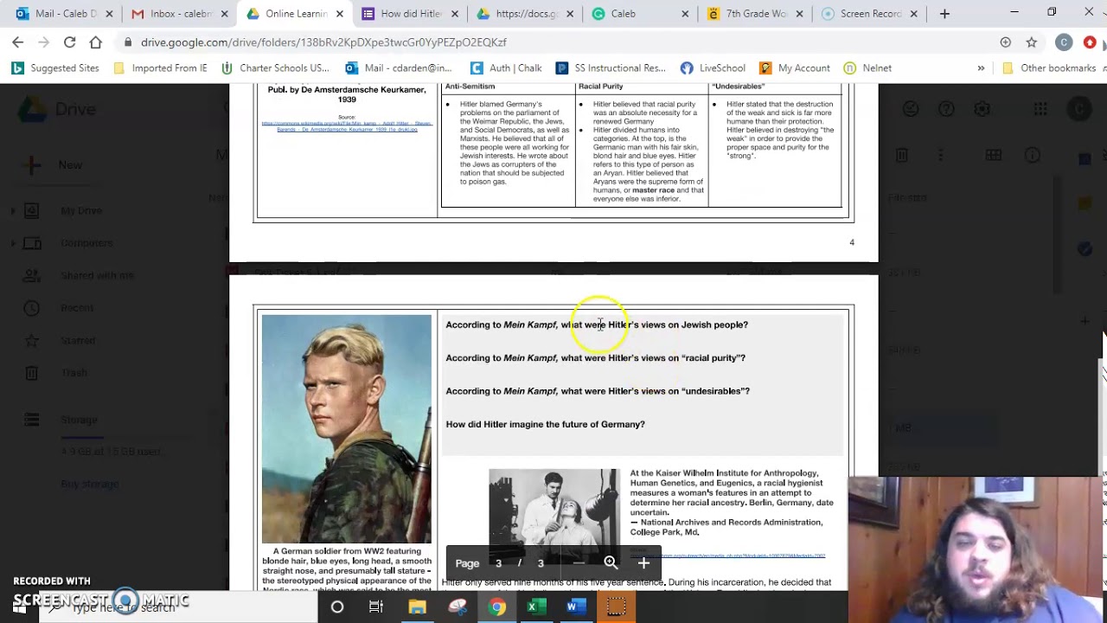Expand the hidden bookmarks chevron
This screenshot has height=623, width=1107.
tap(981, 67)
